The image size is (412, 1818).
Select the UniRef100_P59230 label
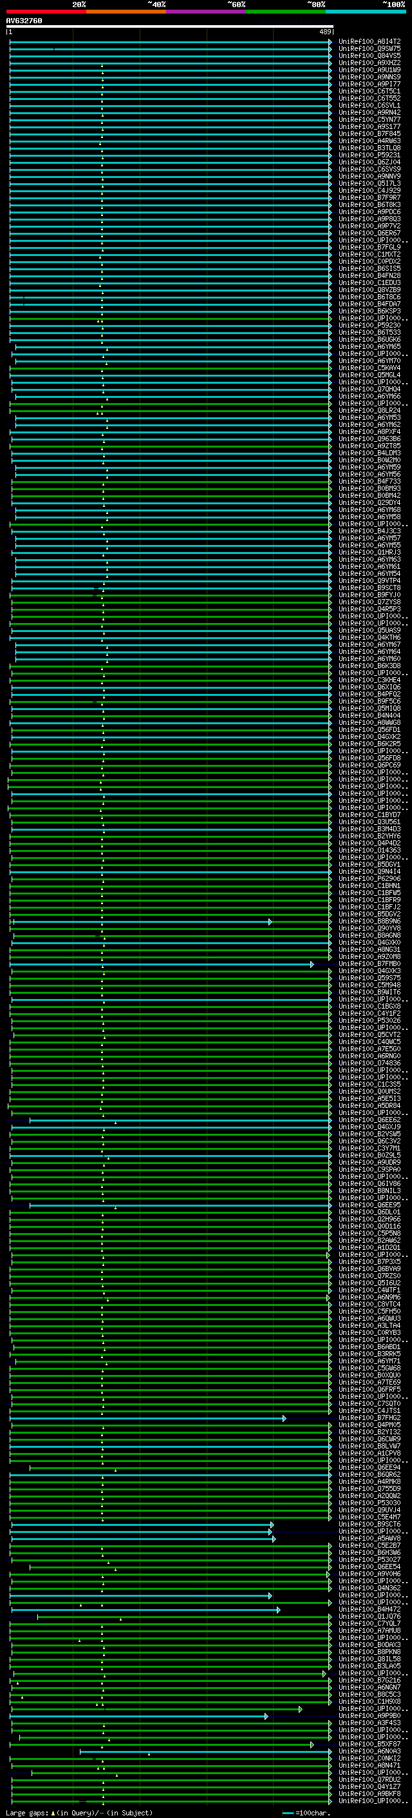369,325
